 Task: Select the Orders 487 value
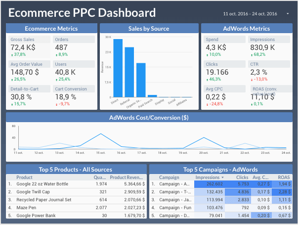61,47
